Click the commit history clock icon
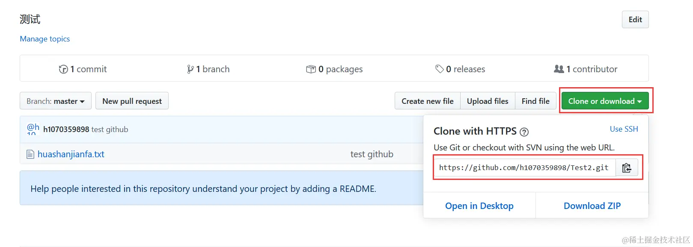The image size is (693, 247). (x=63, y=69)
